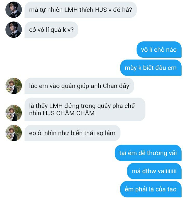Tap the blue 'vô lí chỗ nào' bubble
187x198 pixels.
[159, 50]
